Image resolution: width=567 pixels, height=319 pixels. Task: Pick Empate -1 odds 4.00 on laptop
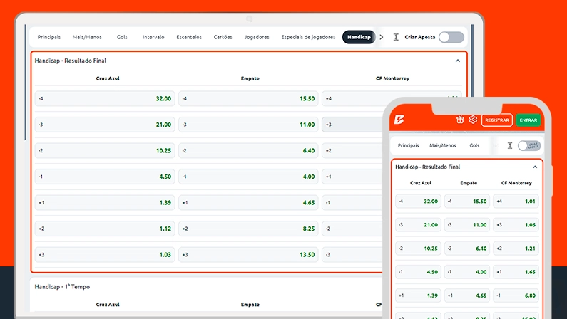[x=248, y=177]
